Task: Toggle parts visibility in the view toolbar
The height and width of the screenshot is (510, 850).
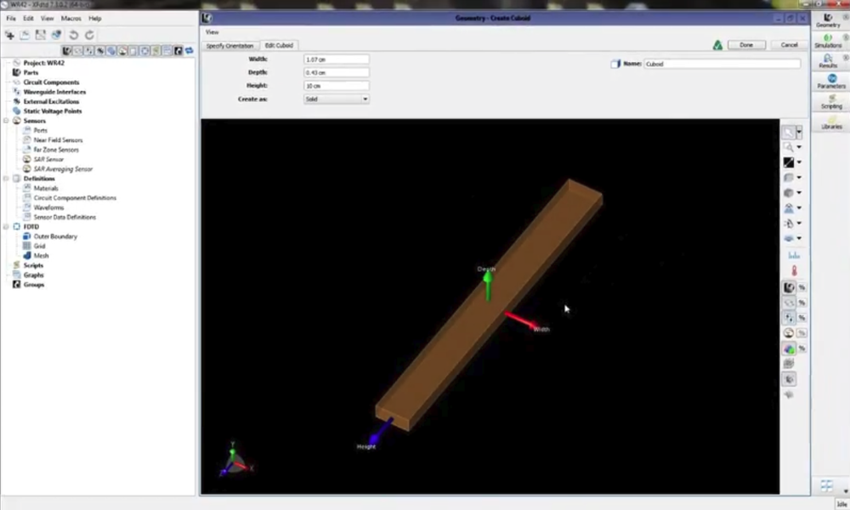Action: pyautogui.click(x=789, y=287)
